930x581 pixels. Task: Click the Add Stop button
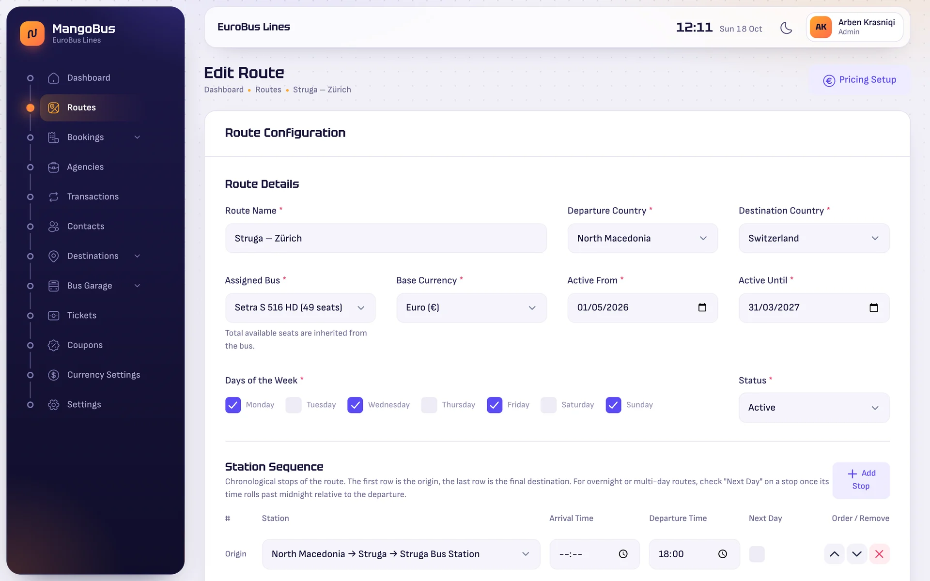point(861,480)
